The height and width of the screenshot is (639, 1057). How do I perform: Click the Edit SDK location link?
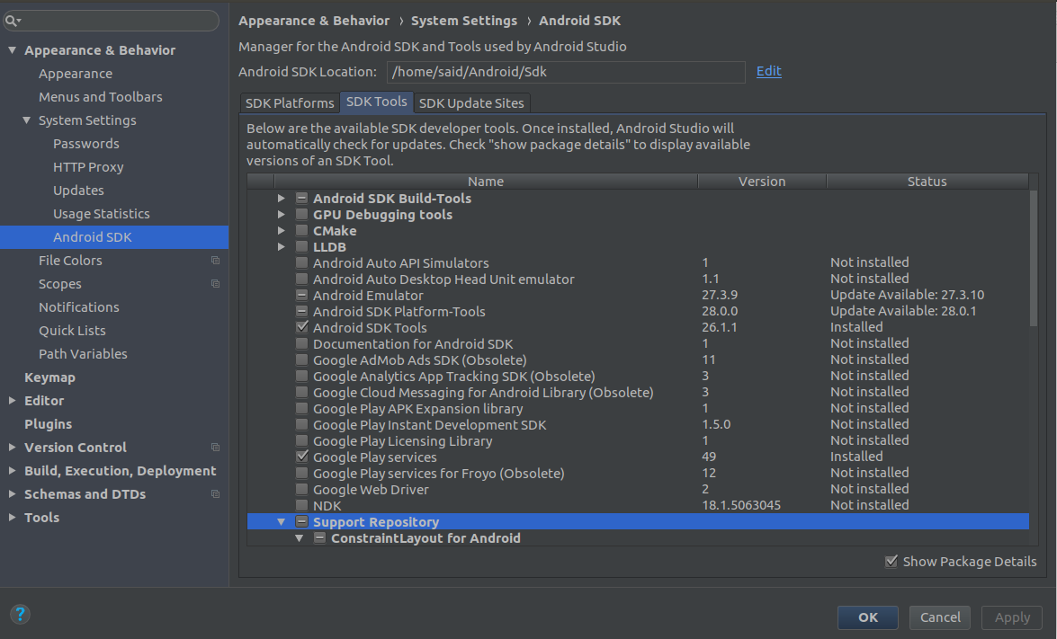coord(768,71)
